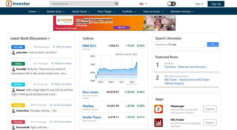This screenshot has width=237, height=130.
Task: Expand the Member Services menu
Action: pos(183,12)
